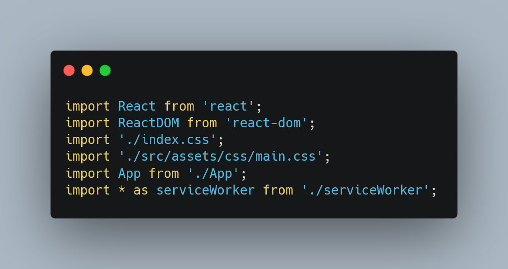The width and height of the screenshot is (508, 269).
Task: Click the green maximize dot
Action: coord(105,70)
